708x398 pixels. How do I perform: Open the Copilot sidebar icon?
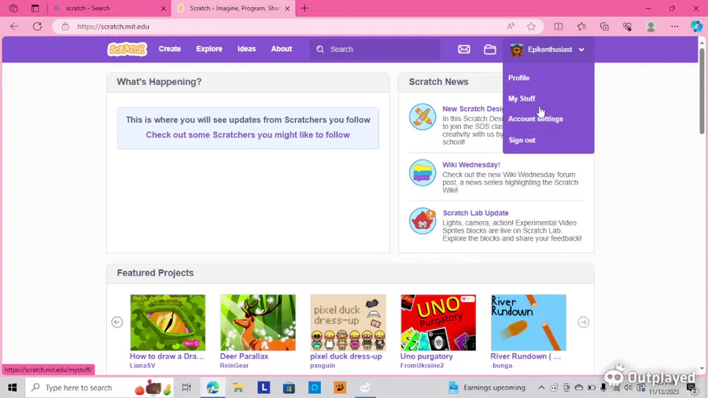[696, 26]
